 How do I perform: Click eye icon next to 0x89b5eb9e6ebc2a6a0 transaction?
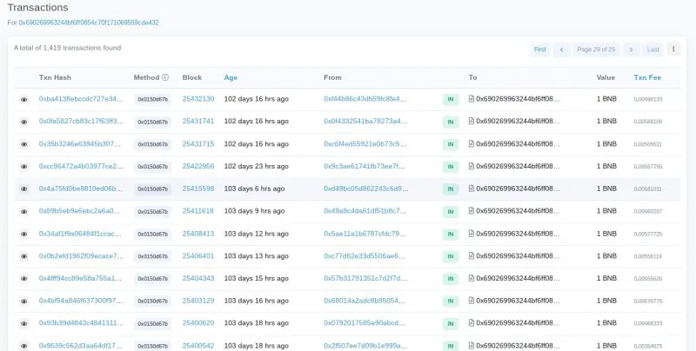(24, 211)
